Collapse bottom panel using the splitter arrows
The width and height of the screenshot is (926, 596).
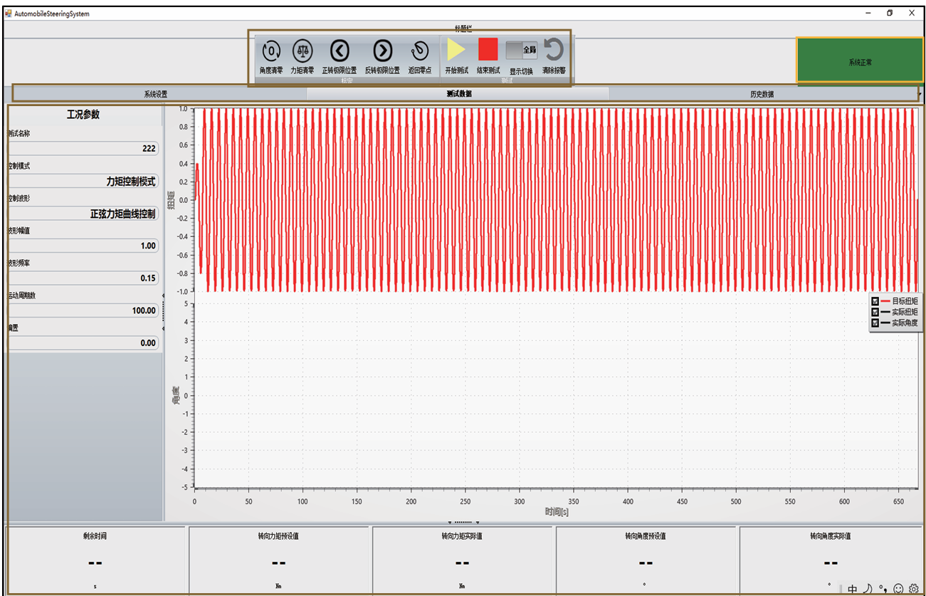(463, 522)
